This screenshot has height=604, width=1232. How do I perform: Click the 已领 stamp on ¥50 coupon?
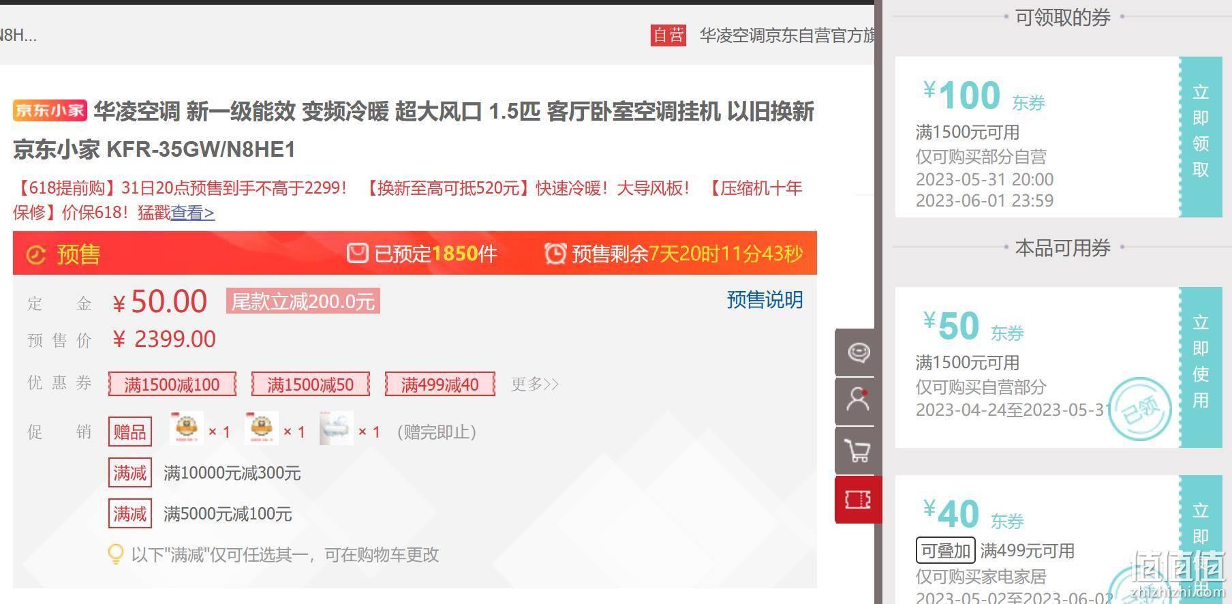[1140, 409]
